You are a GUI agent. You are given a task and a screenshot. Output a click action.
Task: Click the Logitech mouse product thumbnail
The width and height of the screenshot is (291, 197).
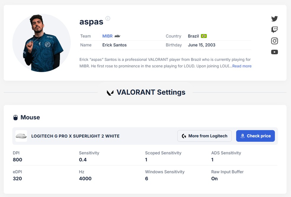pyautogui.click(x=21, y=136)
